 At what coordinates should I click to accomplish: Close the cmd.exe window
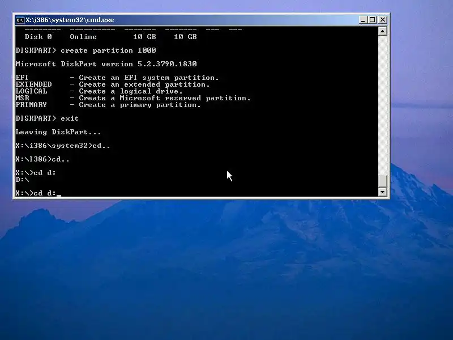[383, 20]
